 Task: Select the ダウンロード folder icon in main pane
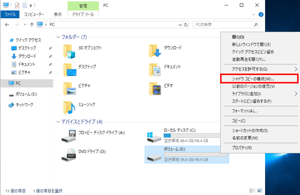coord(155,51)
